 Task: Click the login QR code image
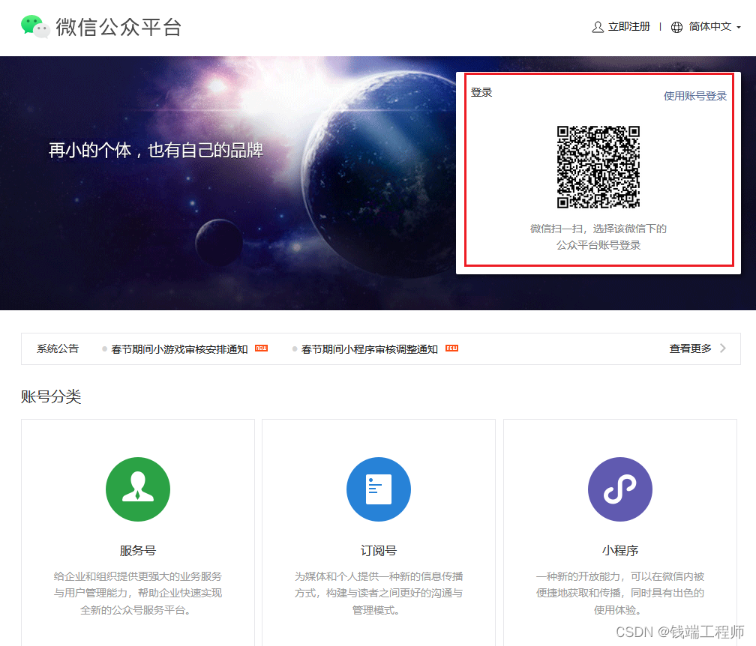(598, 167)
